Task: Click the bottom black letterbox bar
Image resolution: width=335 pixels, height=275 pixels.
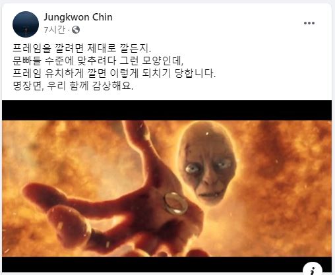Action: (167, 264)
